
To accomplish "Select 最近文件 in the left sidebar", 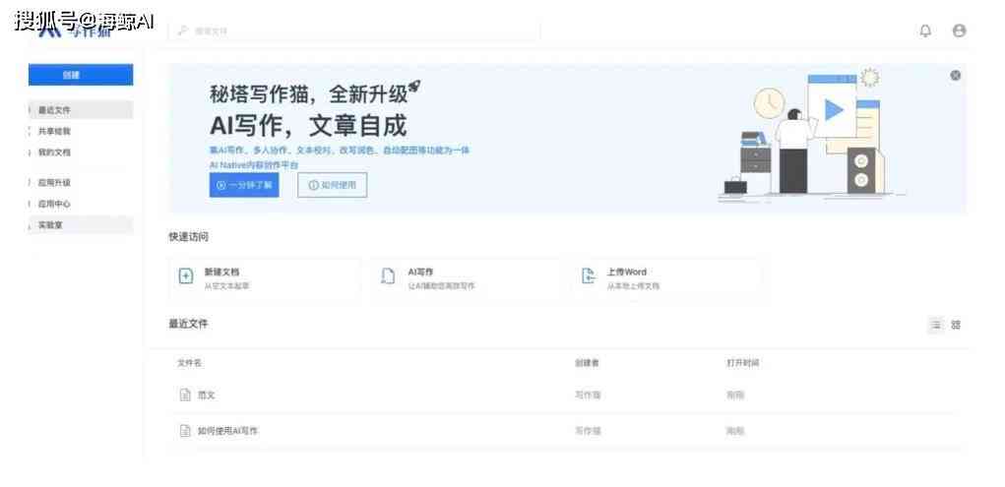I will pyautogui.click(x=81, y=110).
